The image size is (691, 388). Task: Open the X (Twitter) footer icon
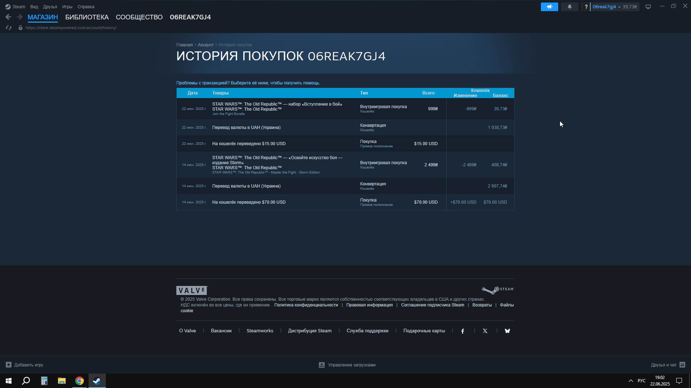tap(485, 331)
